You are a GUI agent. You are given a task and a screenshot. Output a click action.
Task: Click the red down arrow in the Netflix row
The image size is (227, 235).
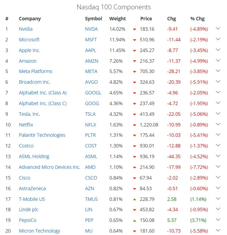[x=134, y=125]
